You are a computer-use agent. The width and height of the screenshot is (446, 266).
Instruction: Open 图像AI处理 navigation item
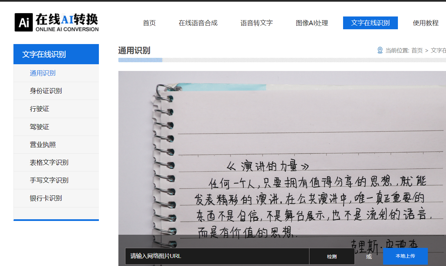312,23
